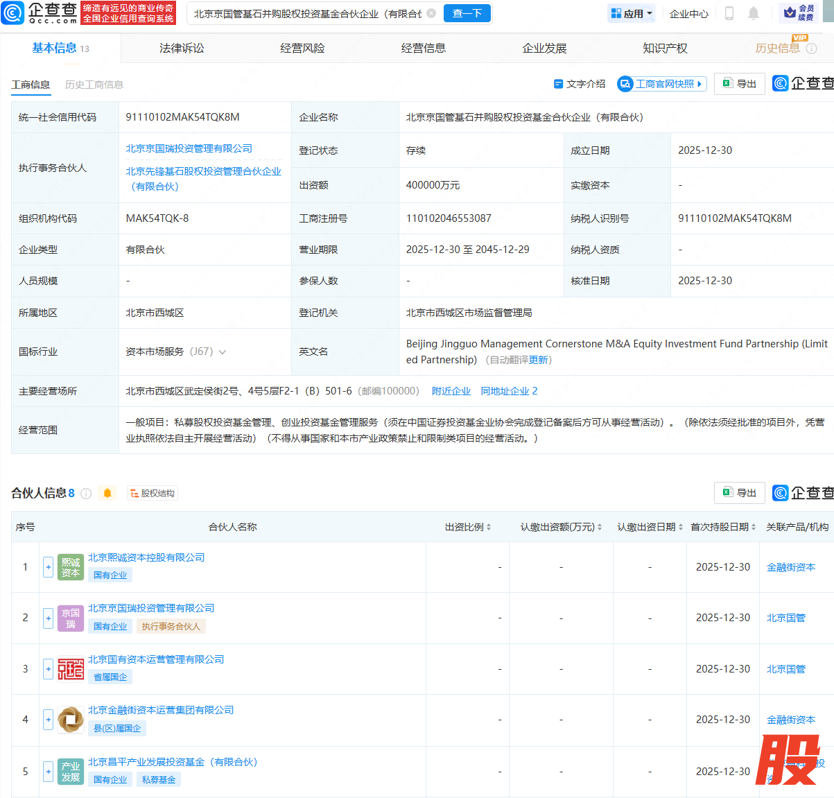Click the orange bell beside 合伙人信息
This screenshot has width=834, height=798.
tap(107, 494)
